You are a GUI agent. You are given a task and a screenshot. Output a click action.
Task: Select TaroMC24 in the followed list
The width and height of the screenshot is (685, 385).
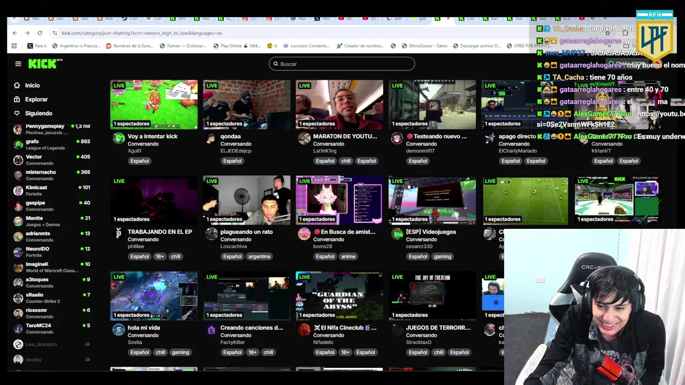(52, 328)
